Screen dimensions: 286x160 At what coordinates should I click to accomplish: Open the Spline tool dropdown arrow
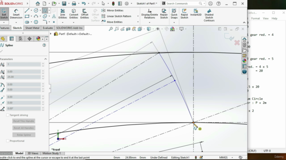click(x=49, y=11)
